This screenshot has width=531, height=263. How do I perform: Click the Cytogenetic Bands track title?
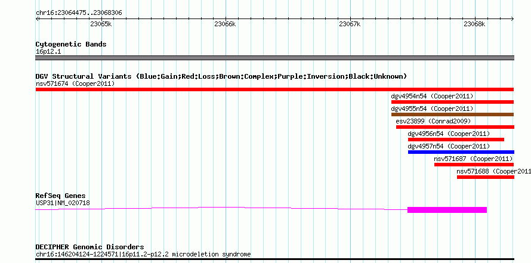(71, 44)
